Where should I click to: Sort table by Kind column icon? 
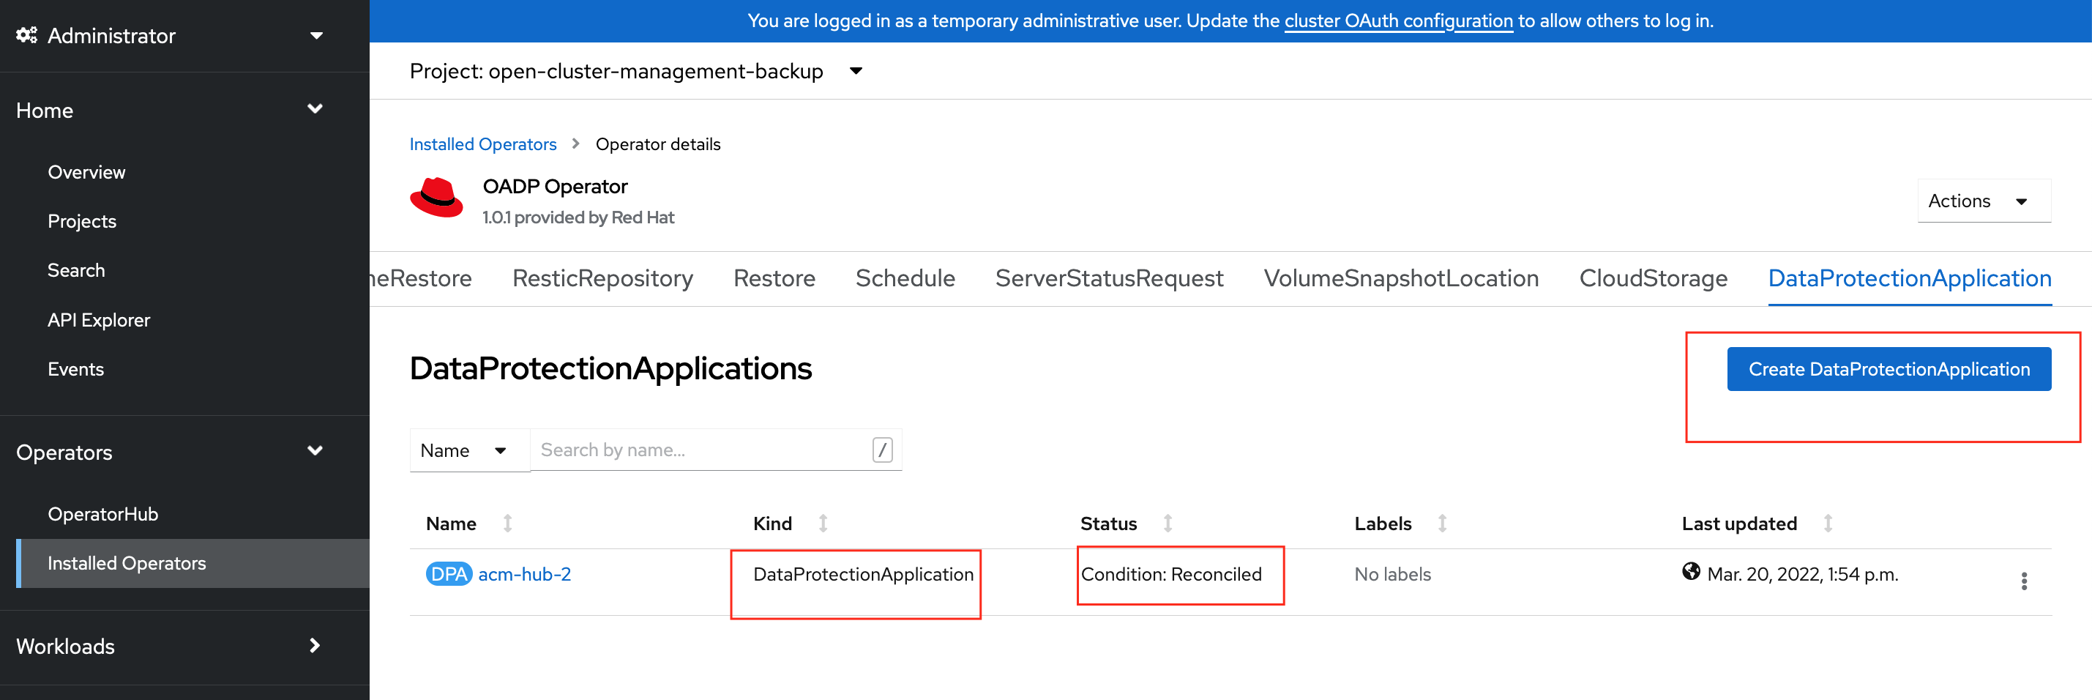click(823, 524)
